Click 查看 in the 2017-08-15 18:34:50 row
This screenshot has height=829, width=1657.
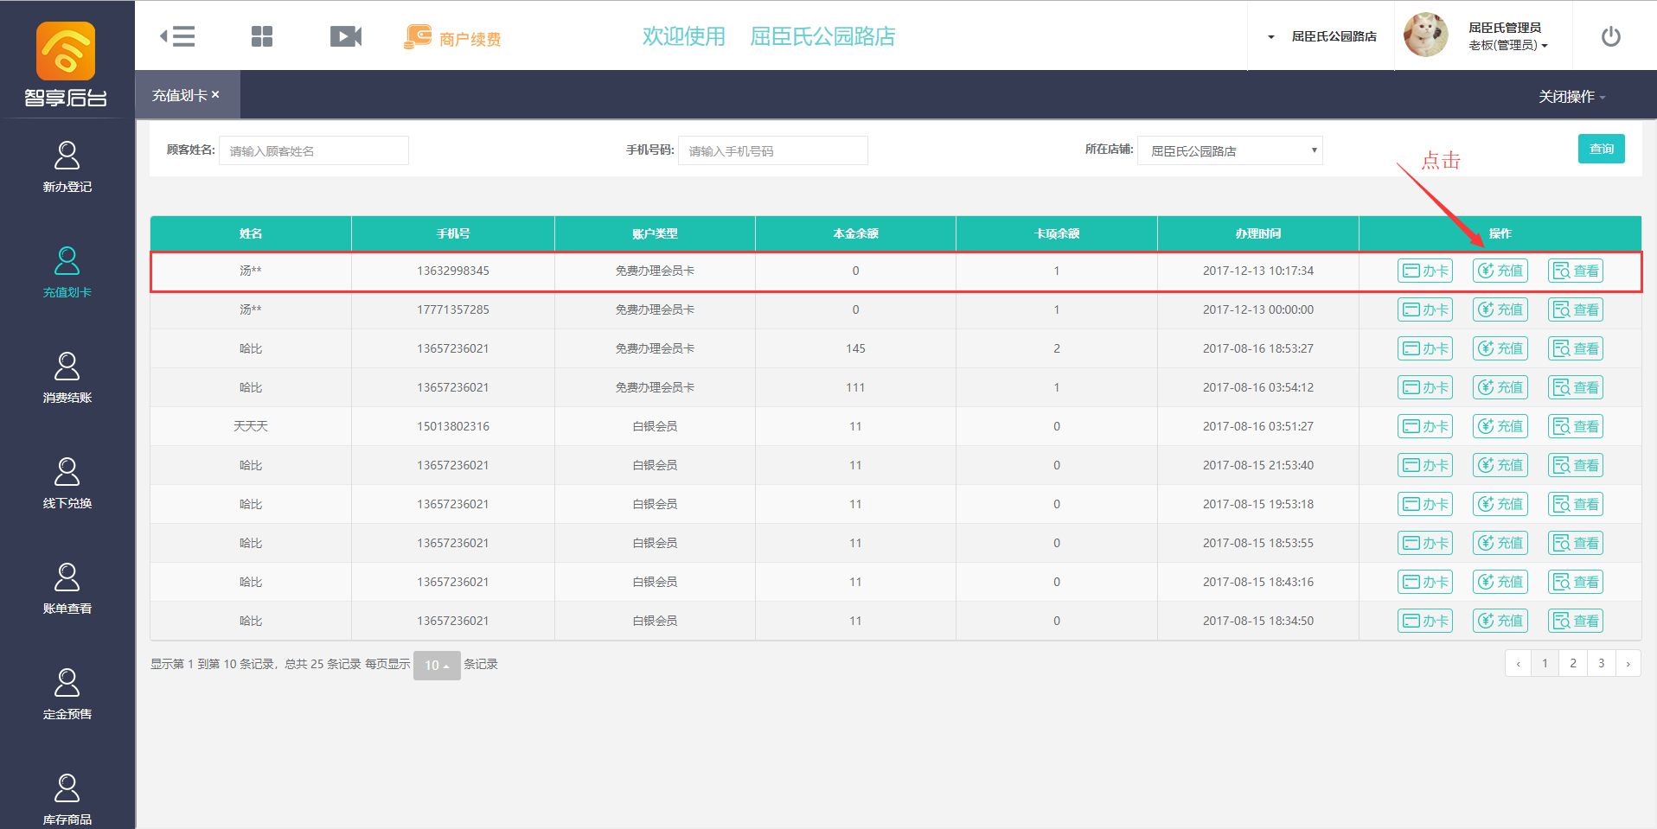coord(1576,621)
